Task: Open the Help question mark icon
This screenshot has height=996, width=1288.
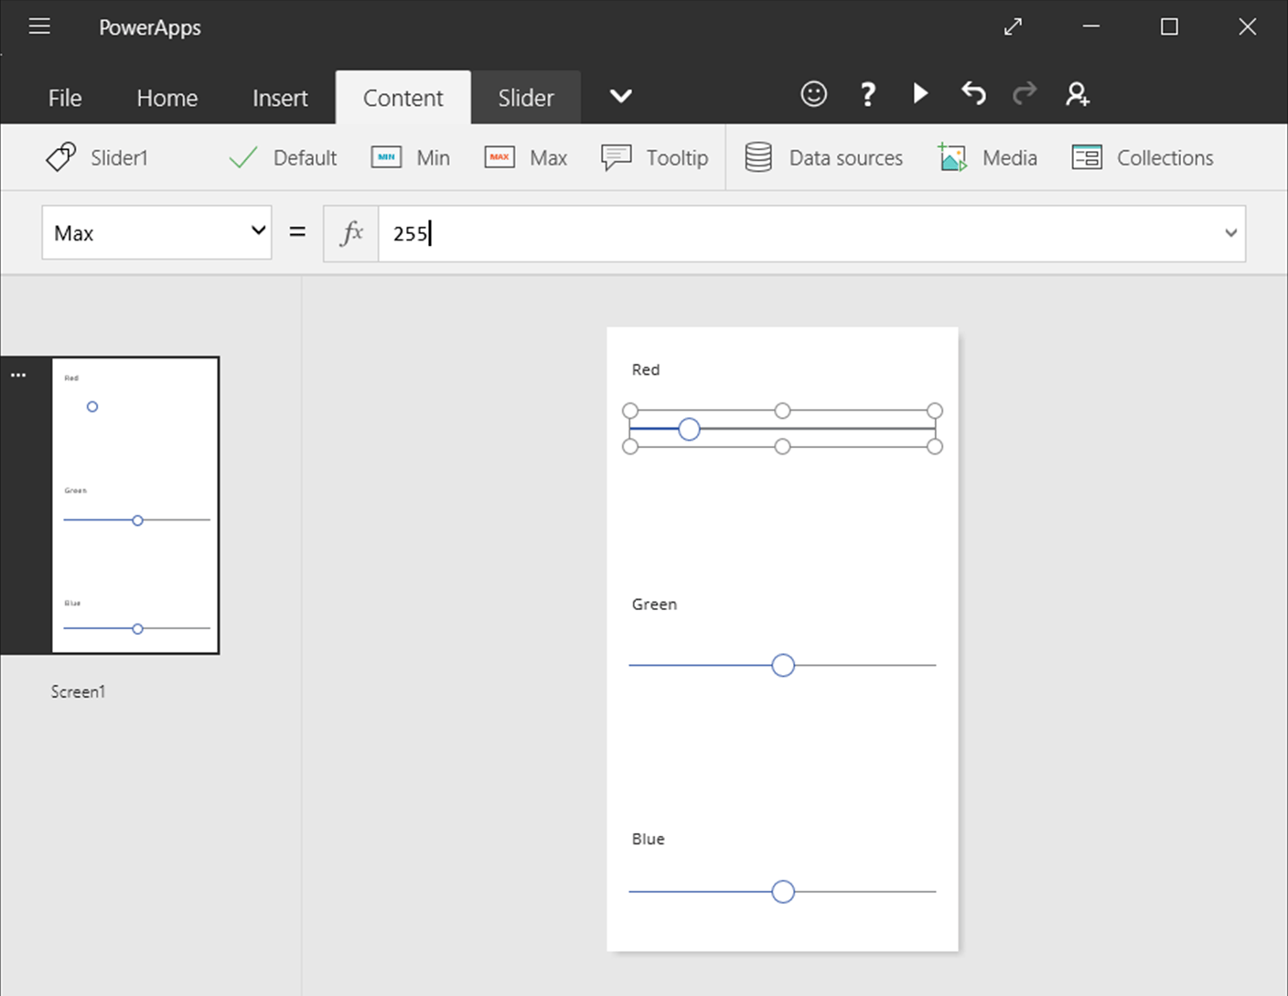Action: pyautogui.click(x=866, y=94)
